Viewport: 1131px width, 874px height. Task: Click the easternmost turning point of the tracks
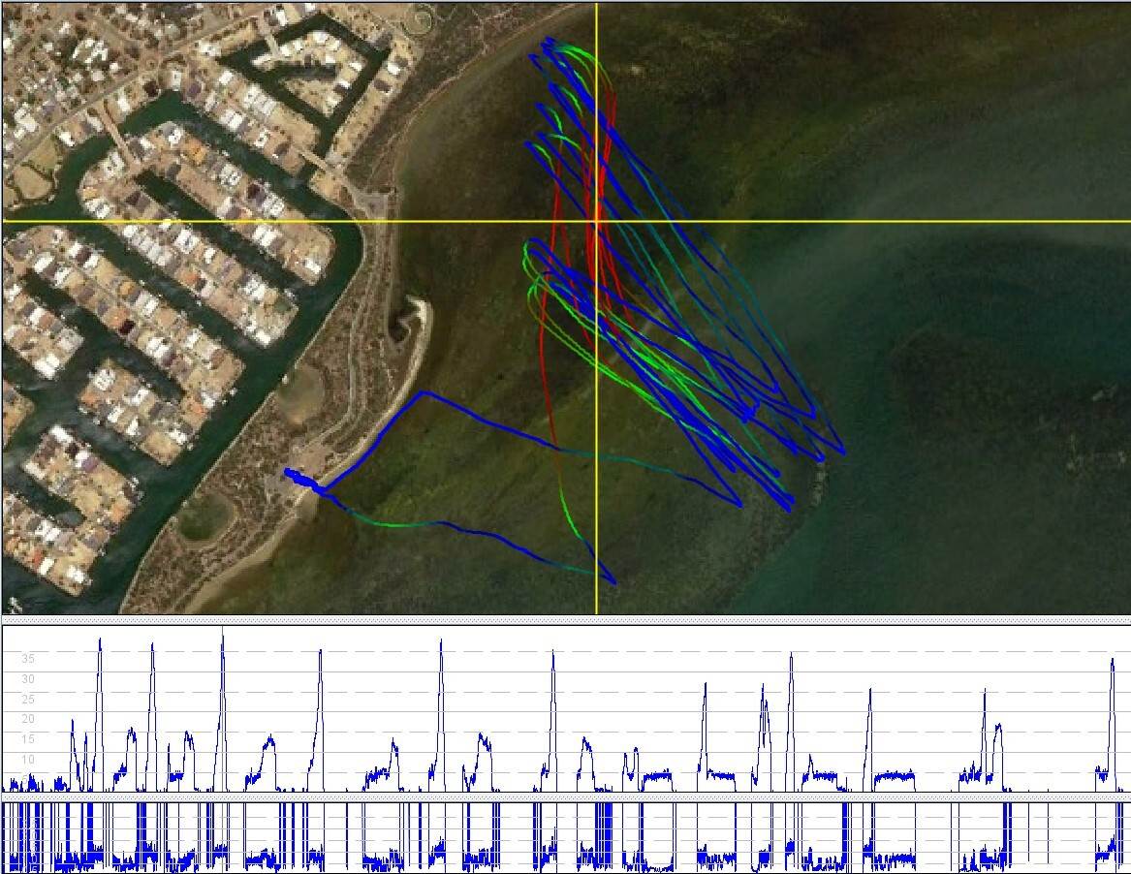click(x=843, y=453)
